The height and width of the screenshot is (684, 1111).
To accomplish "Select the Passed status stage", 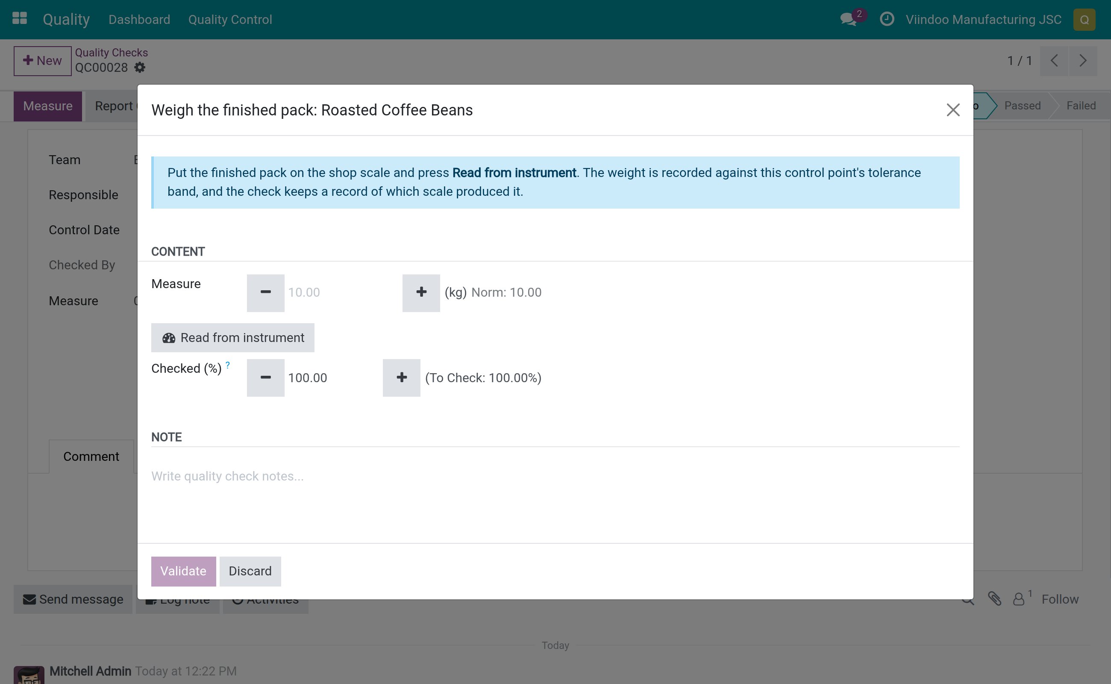I will (1022, 106).
